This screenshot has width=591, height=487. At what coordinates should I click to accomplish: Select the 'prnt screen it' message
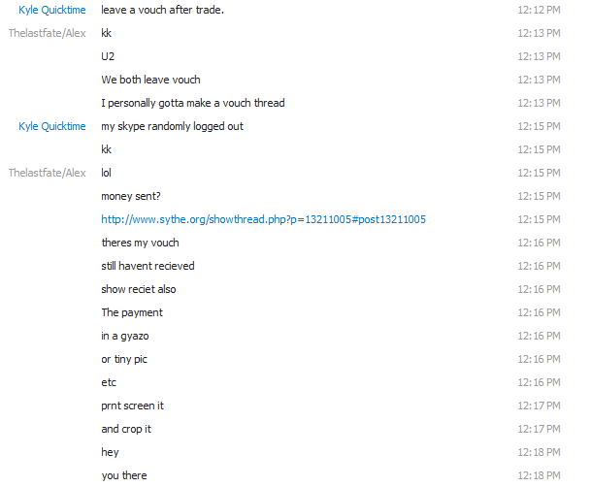[132, 406]
